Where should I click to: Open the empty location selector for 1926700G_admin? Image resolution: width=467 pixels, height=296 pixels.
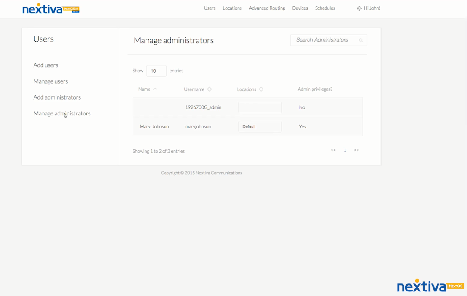click(x=260, y=107)
